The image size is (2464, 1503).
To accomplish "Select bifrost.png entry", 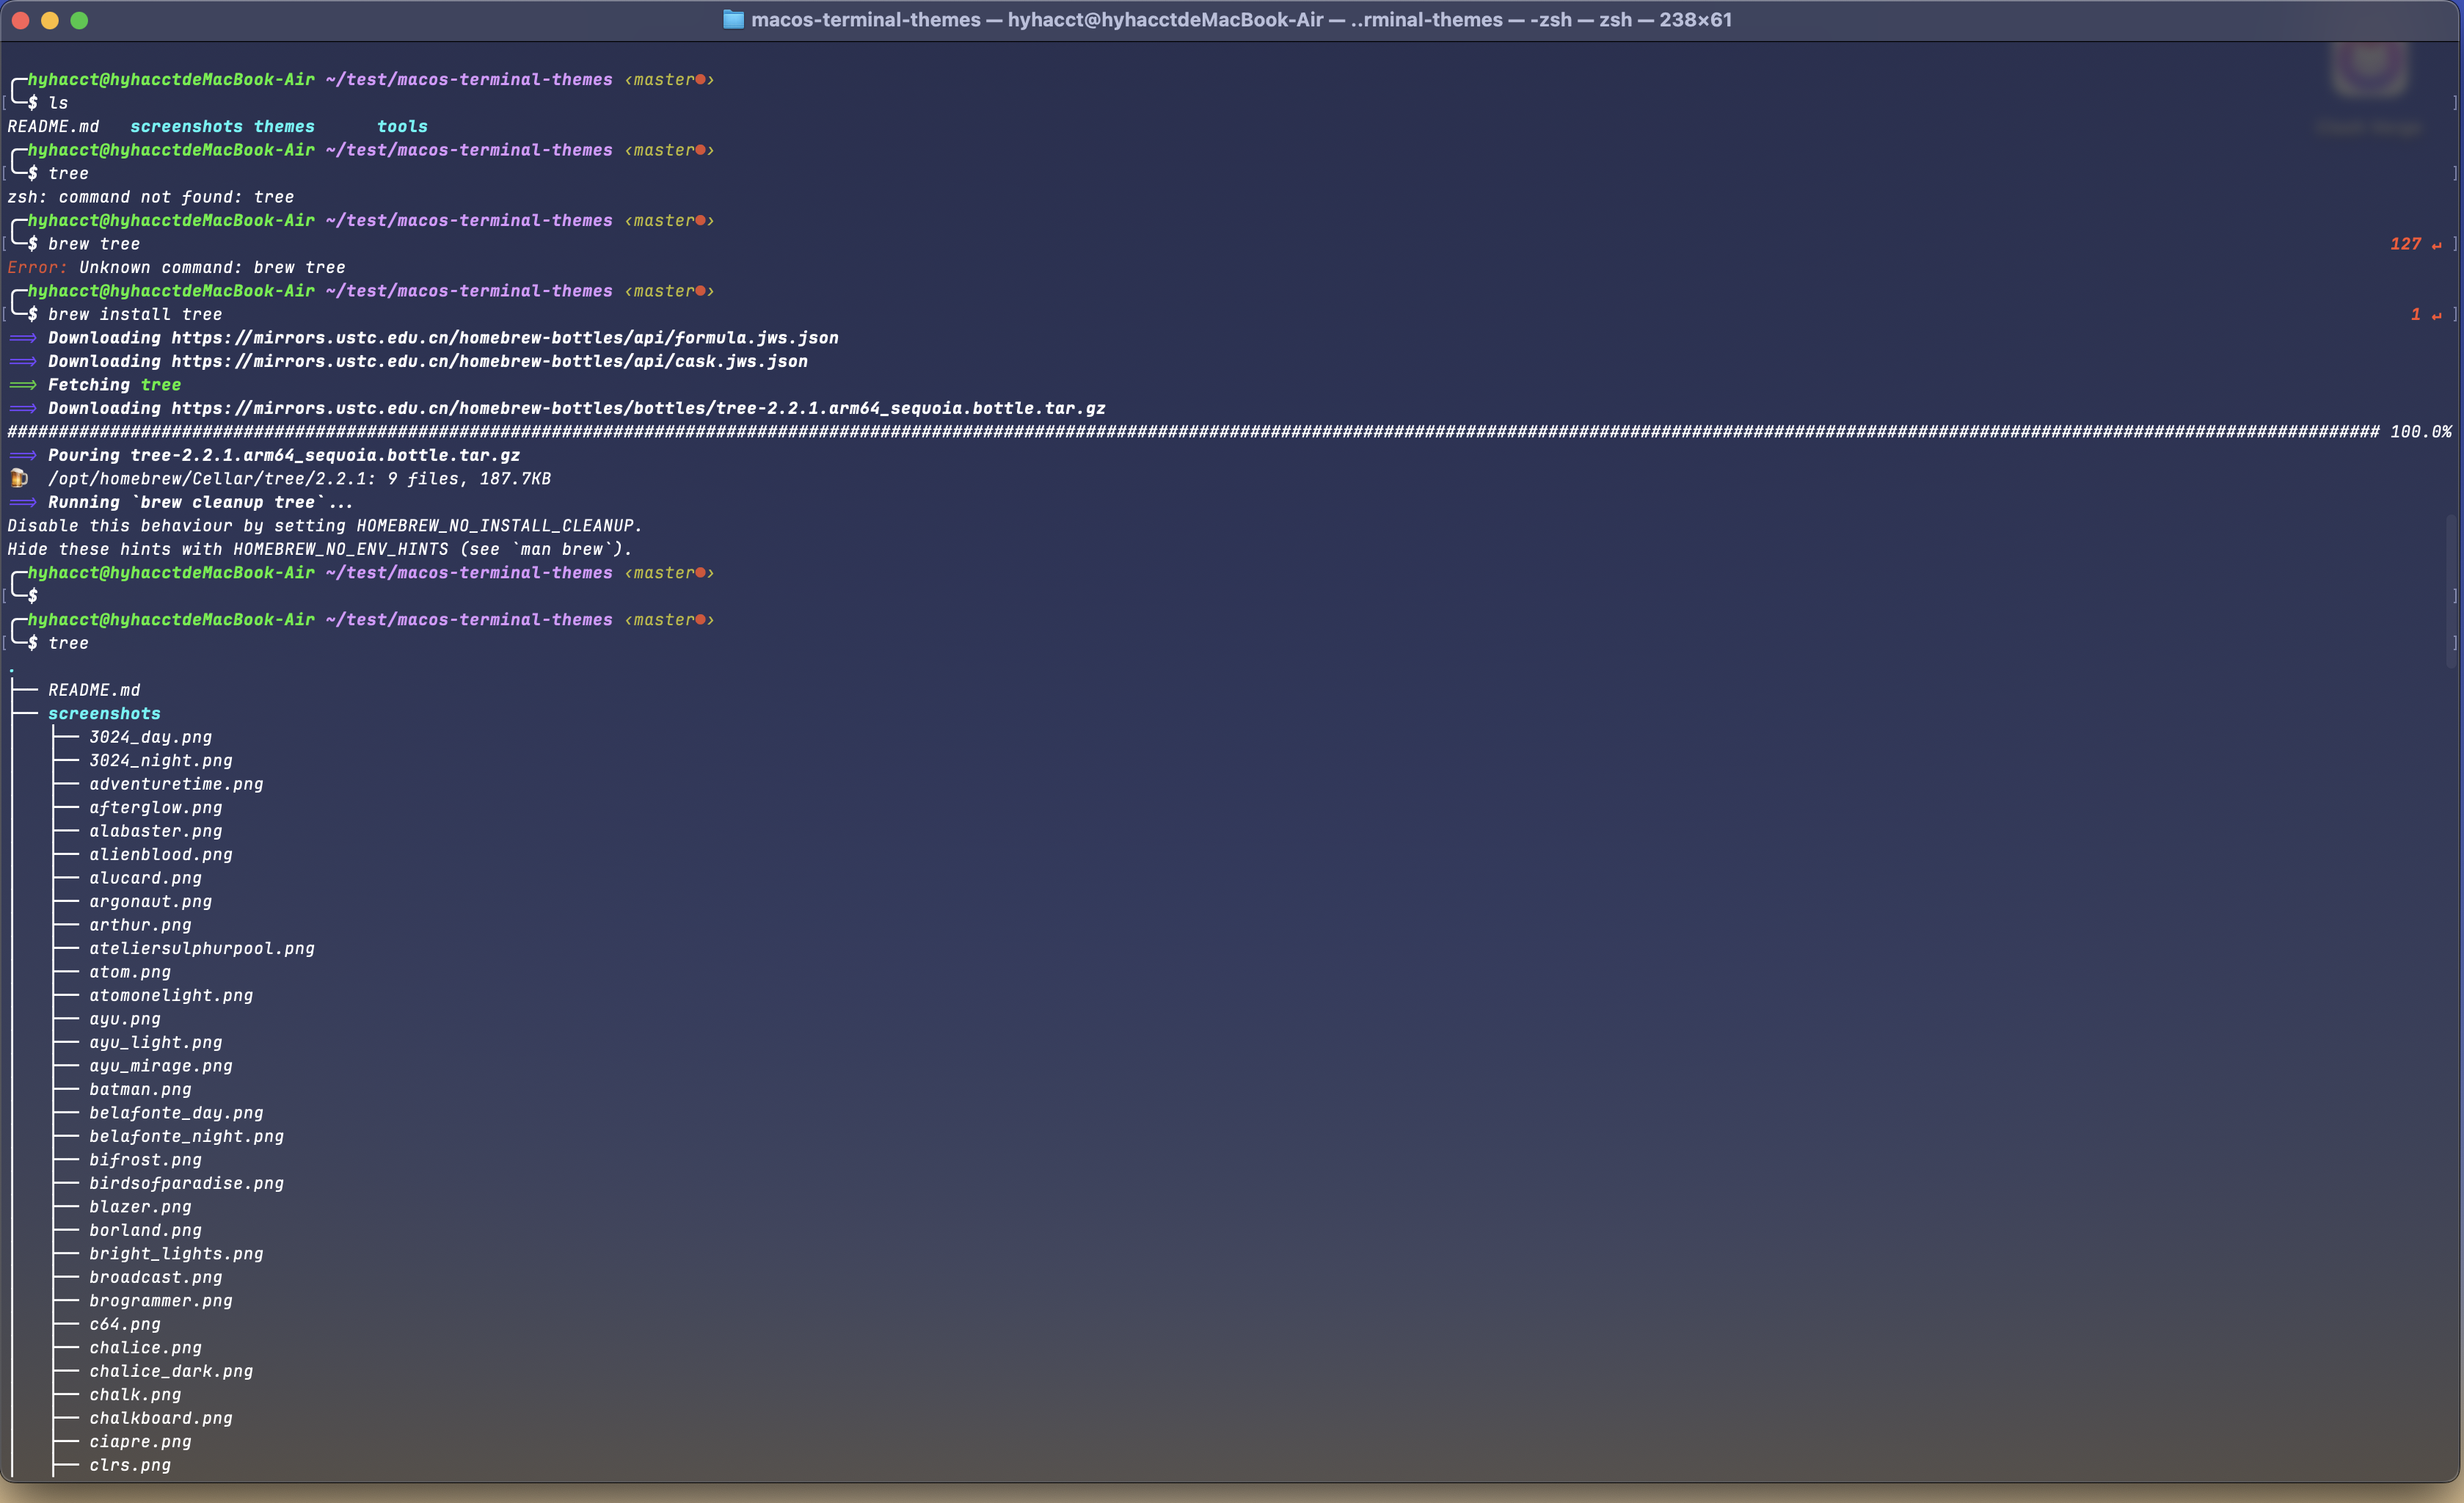I will pos(146,1160).
